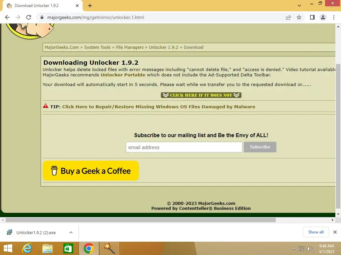Click the address bar URL
The image size is (341, 255).
(x=96, y=17)
